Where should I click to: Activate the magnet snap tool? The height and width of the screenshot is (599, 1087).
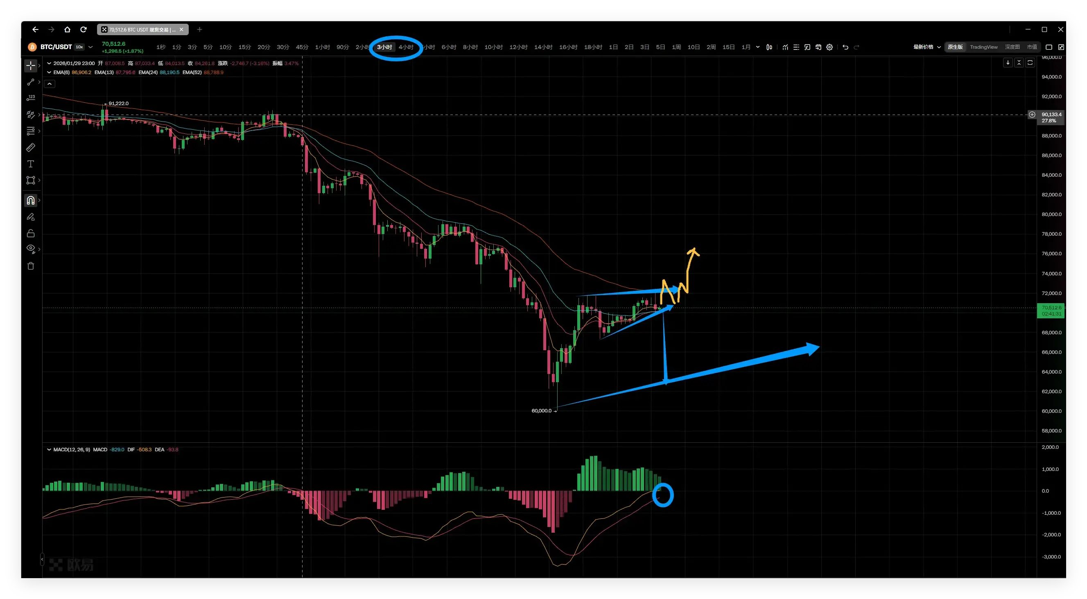[x=30, y=200]
